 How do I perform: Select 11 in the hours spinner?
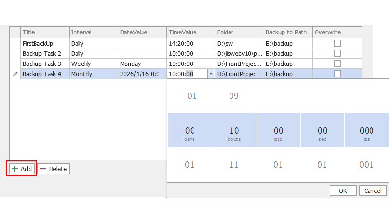(234, 165)
